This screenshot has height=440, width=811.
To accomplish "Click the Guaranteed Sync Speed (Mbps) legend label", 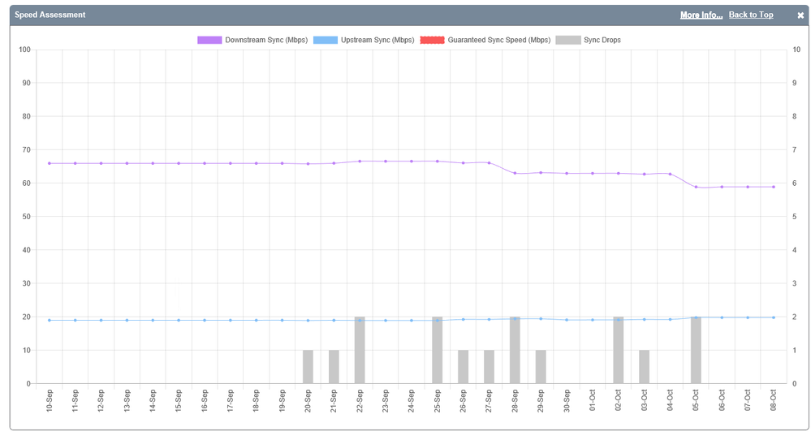I will (498, 40).
